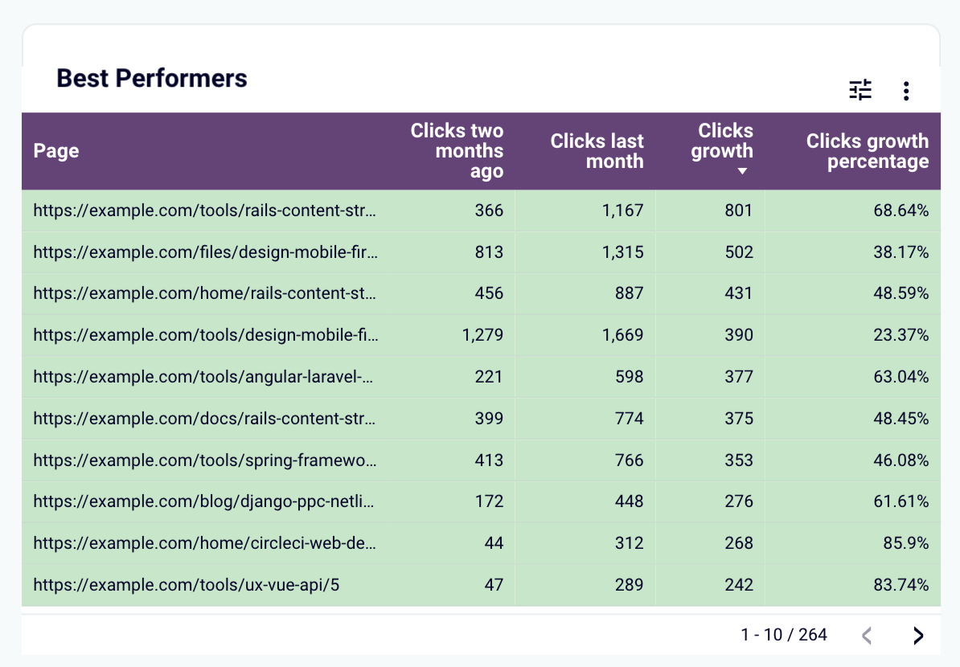
Task: Select the Clicks last month column header
Action: [x=597, y=151]
